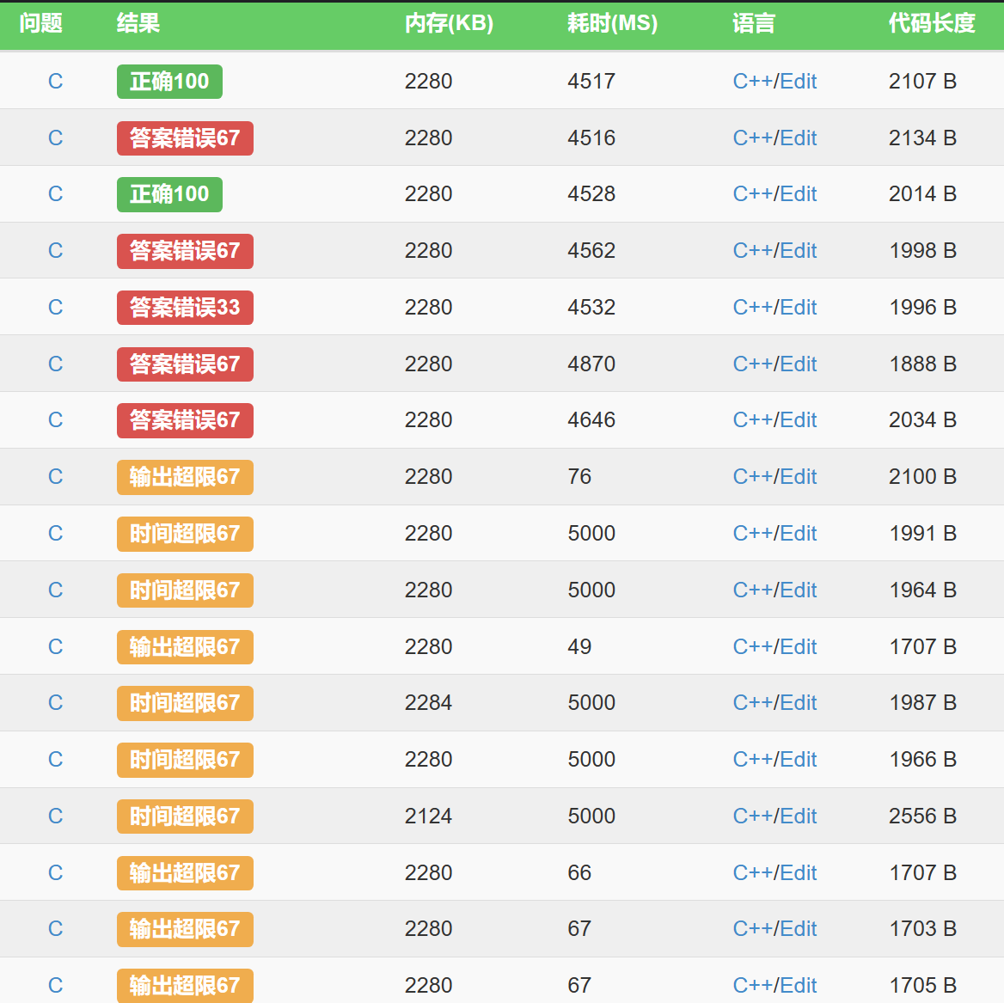Select the memory value 2124
The width and height of the screenshot is (1004, 1003).
(x=428, y=816)
